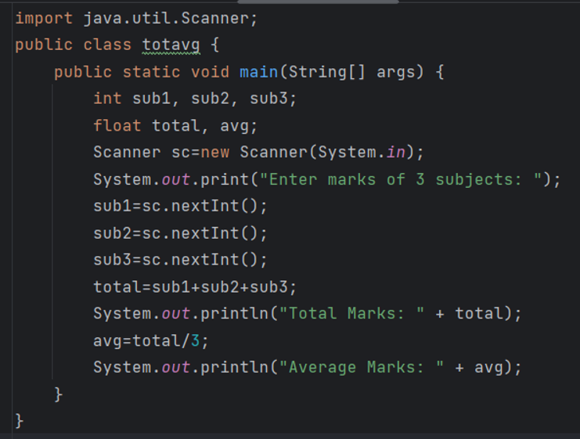Click the underlined class name totavg

(x=171, y=45)
